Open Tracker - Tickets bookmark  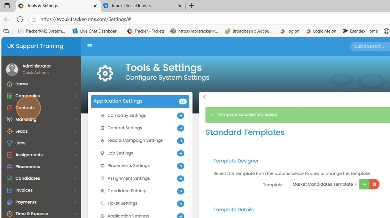point(146,31)
